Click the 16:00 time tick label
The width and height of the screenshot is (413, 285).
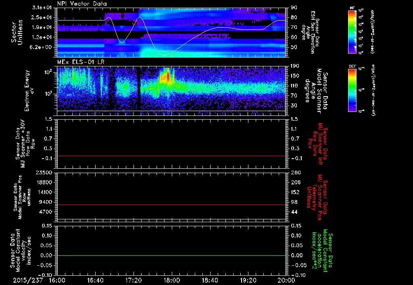[57, 281]
